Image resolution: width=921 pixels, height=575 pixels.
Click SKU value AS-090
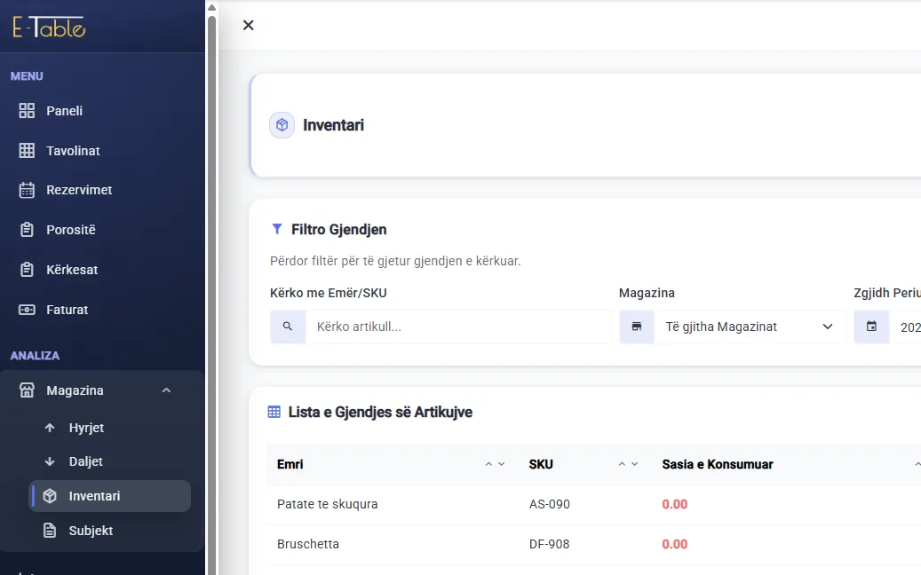point(549,504)
